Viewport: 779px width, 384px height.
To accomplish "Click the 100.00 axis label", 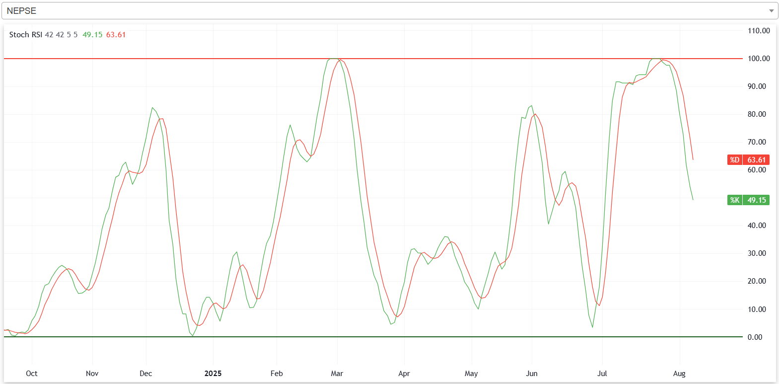I will (759, 59).
